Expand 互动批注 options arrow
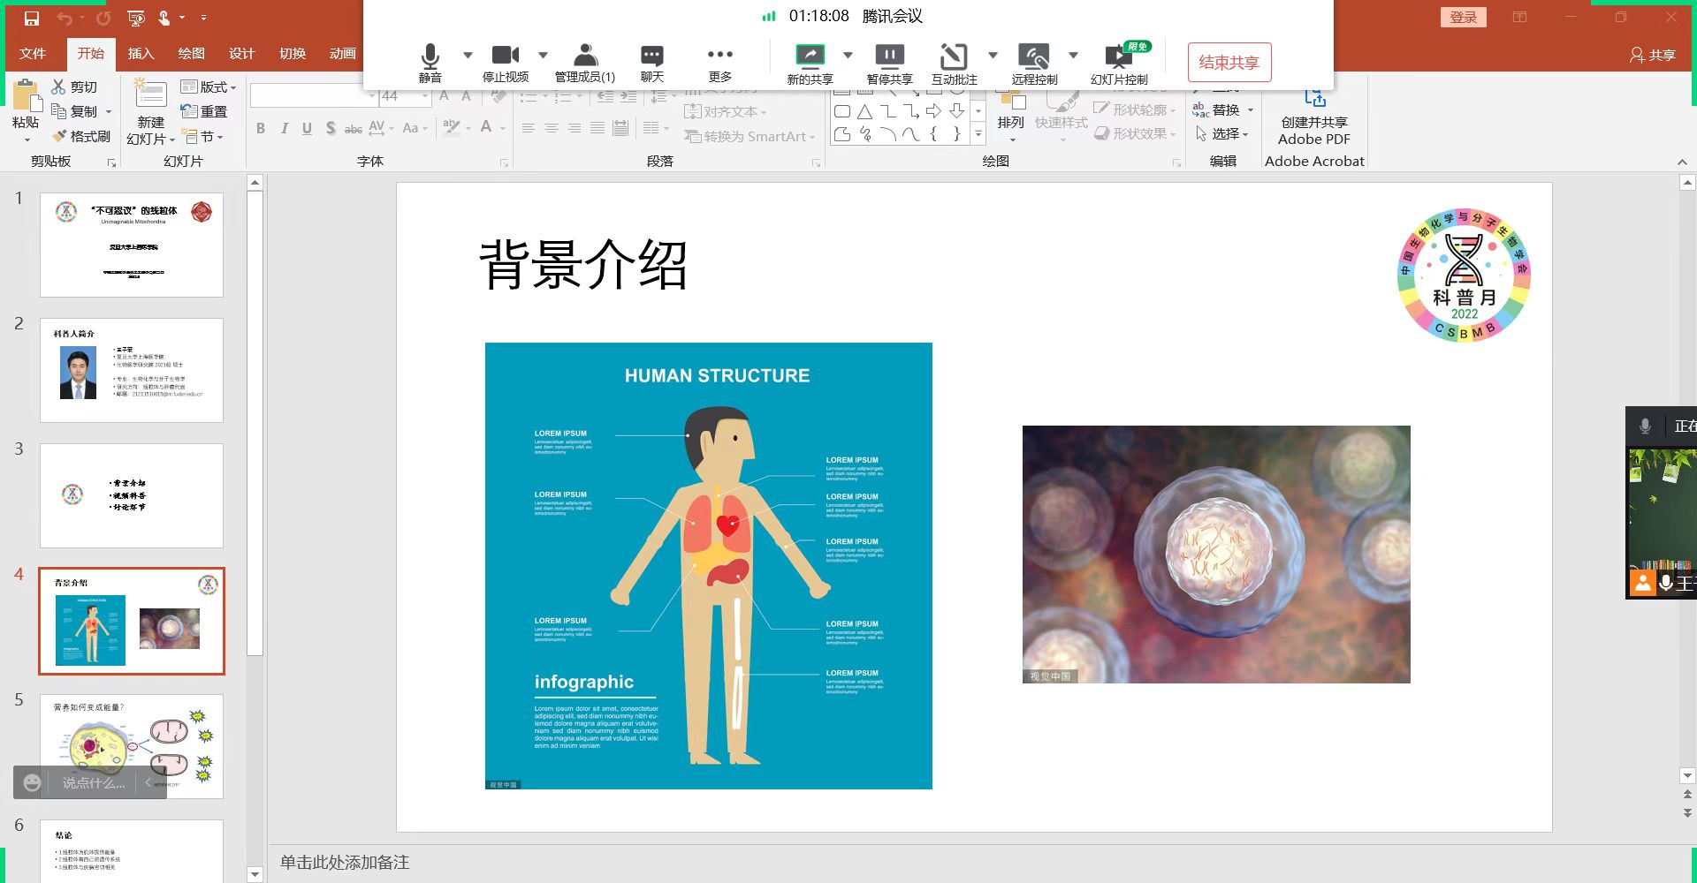Image resolution: width=1697 pixels, height=883 pixels. coord(993,55)
